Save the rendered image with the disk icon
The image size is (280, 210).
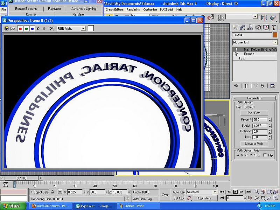[6, 29]
